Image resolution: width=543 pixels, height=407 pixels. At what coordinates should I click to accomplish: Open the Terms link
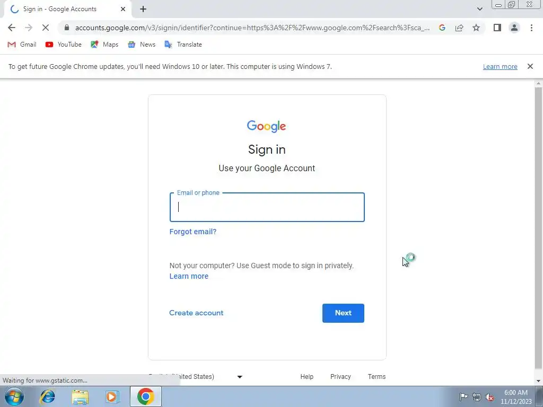376,377
